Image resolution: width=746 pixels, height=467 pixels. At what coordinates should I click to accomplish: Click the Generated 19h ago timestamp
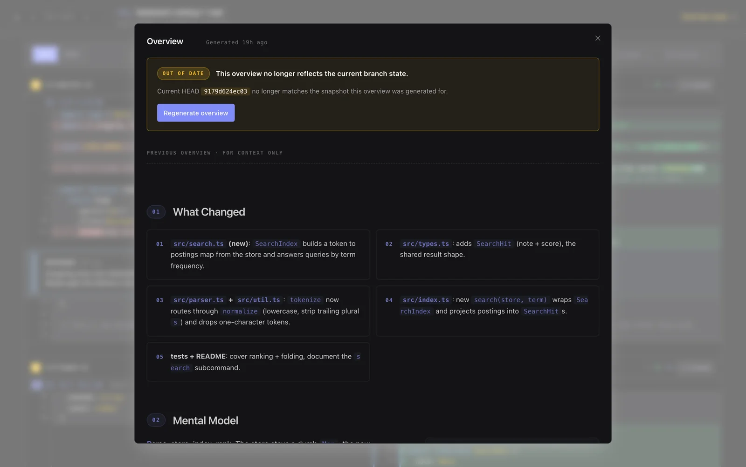click(237, 42)
